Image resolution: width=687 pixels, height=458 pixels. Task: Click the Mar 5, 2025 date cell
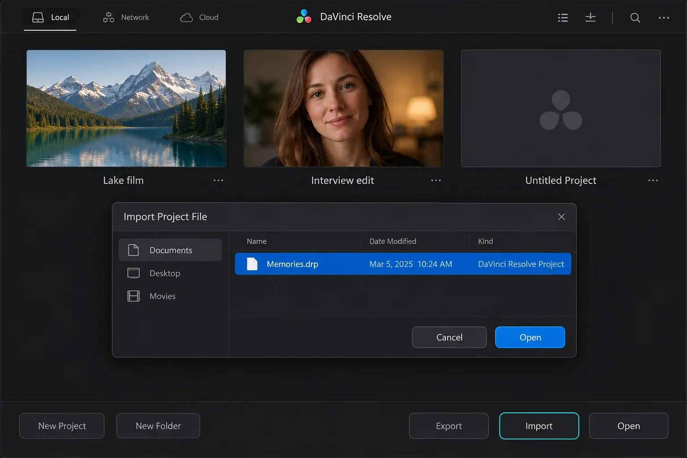click(x=411, y=264)
